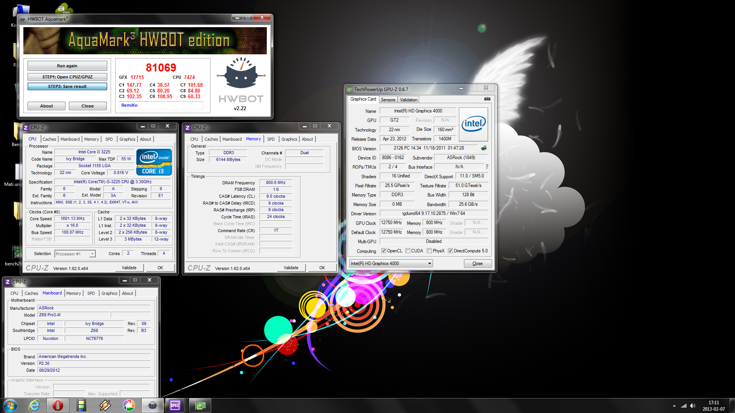The width and height of the screenshot is (735, 413).
Task: Click the RemiKo name field in Aquamark
Action: 161,106
